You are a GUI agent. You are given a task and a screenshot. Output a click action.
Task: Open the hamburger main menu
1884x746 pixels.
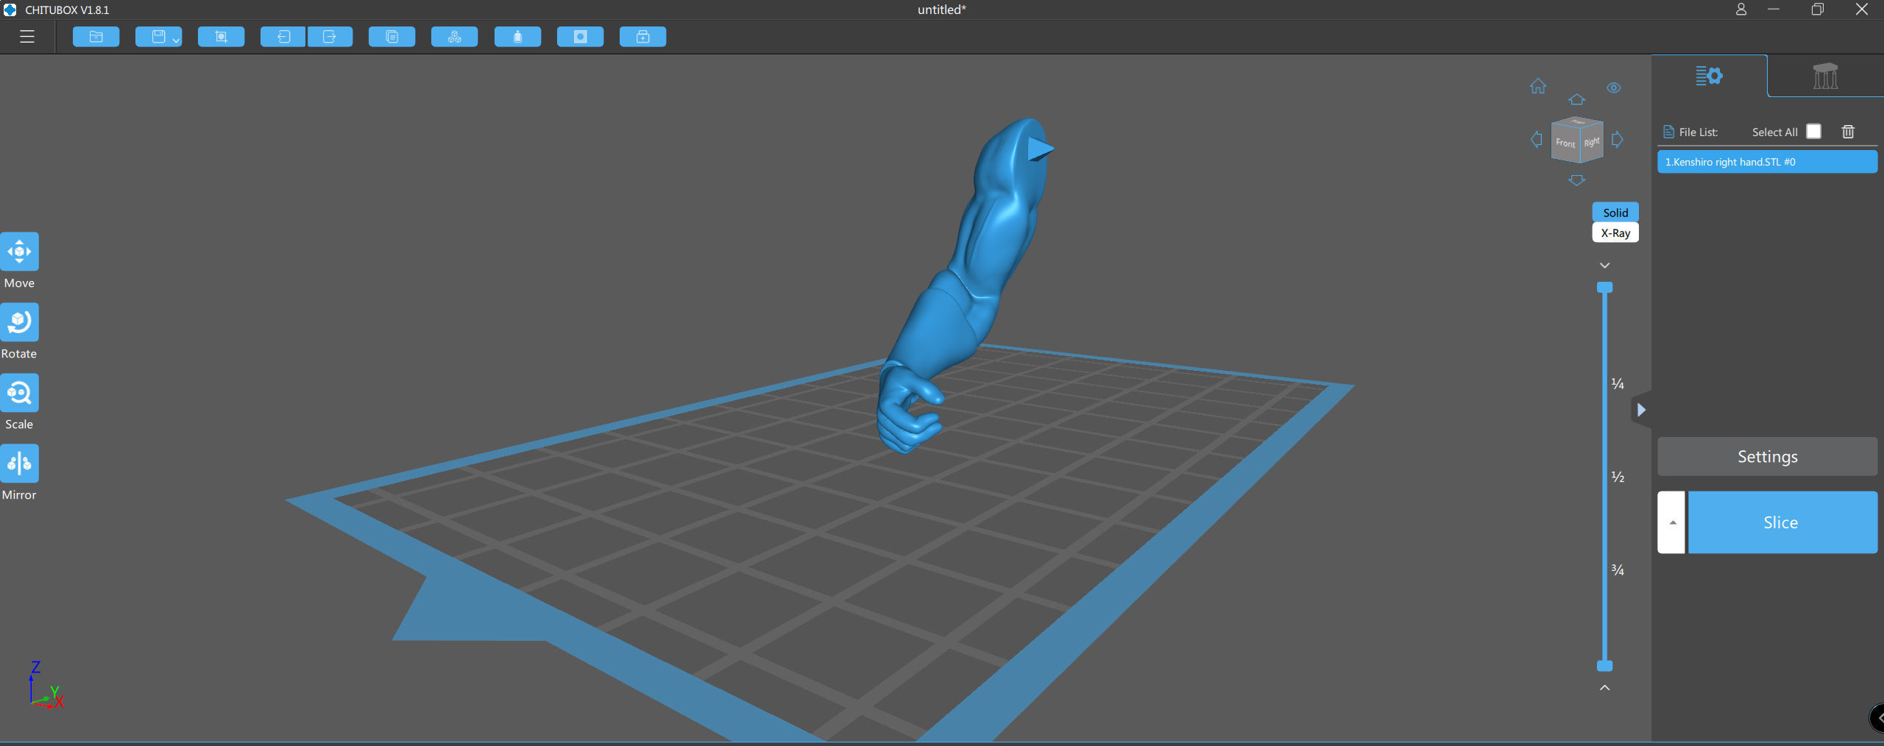(x=27, y=37)
